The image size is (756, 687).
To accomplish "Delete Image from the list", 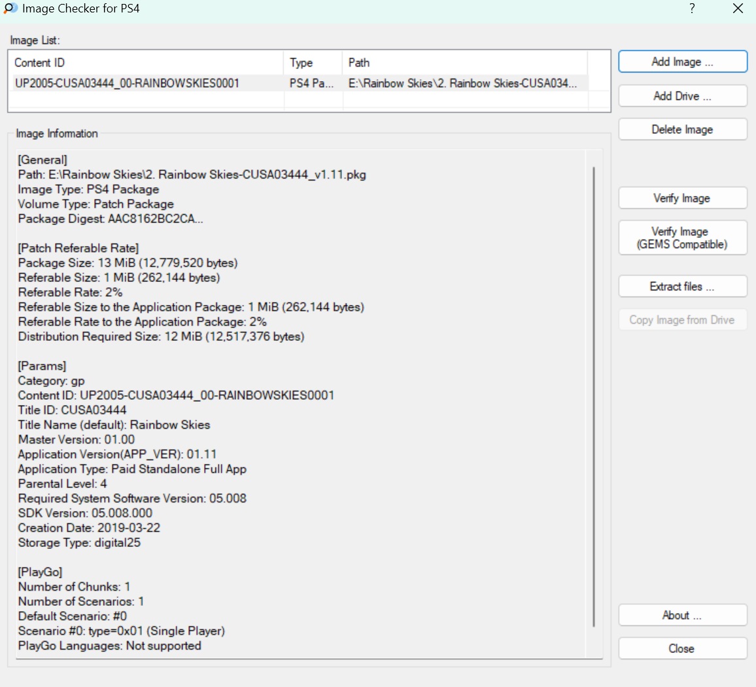I will [x=682, y=130].
